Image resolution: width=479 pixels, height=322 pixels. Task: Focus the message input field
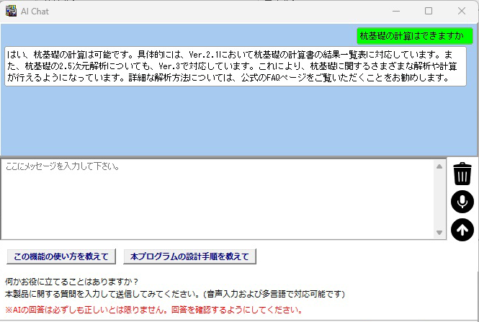pos(218,199)
